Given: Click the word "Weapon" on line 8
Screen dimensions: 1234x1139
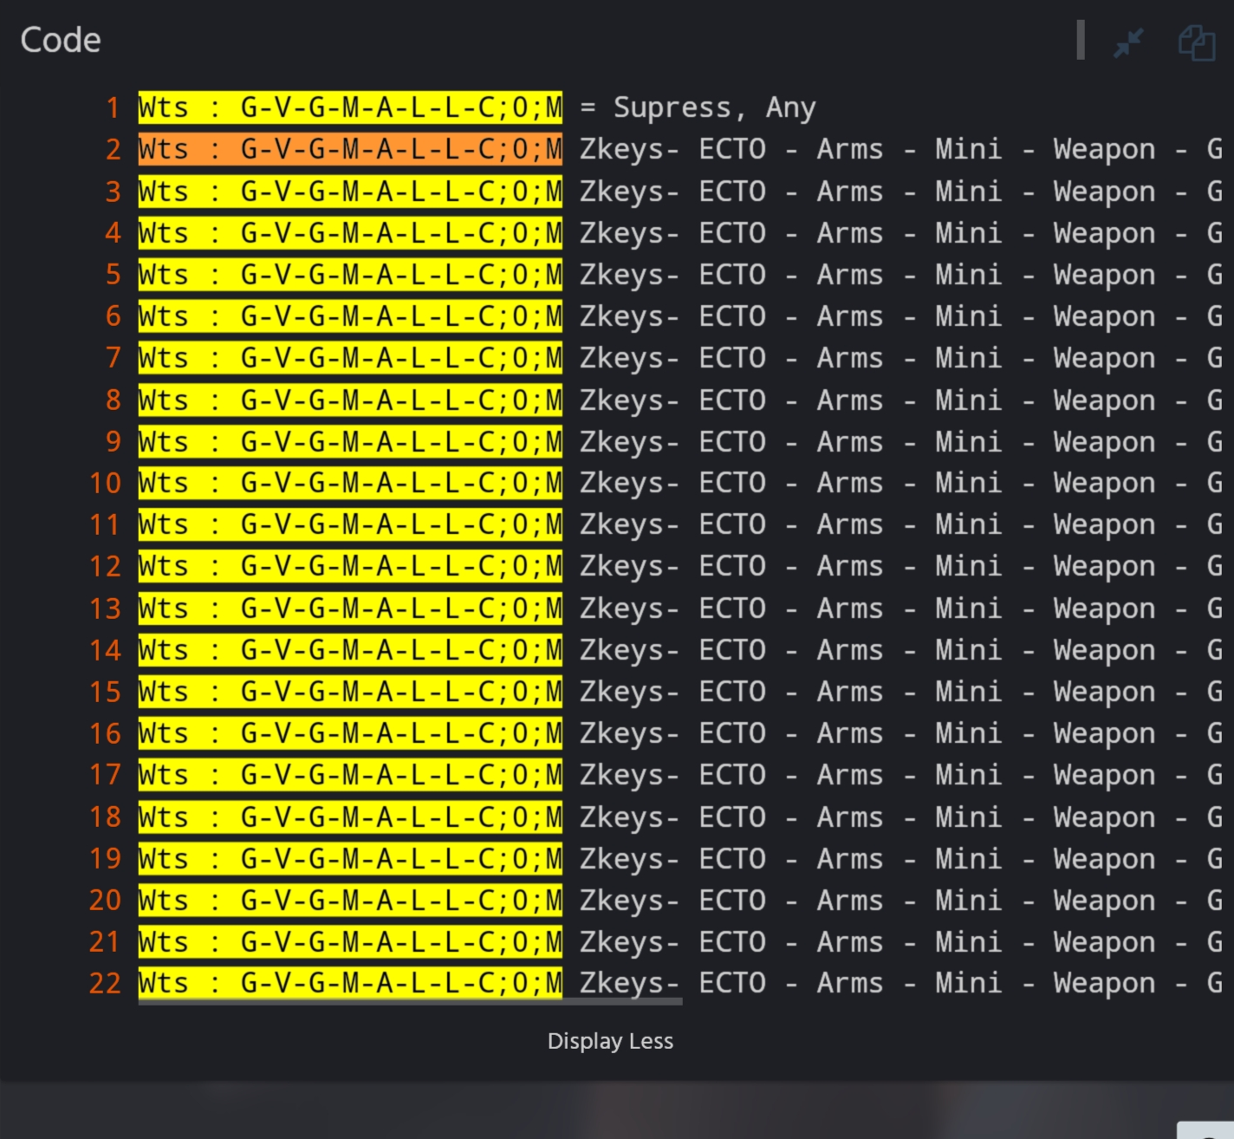Looking at the screenshot, I should point(1104,400).
